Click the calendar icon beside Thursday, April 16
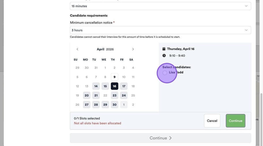Image resolution: width=263 pixels, height=146 pixels. coord(164,49)
